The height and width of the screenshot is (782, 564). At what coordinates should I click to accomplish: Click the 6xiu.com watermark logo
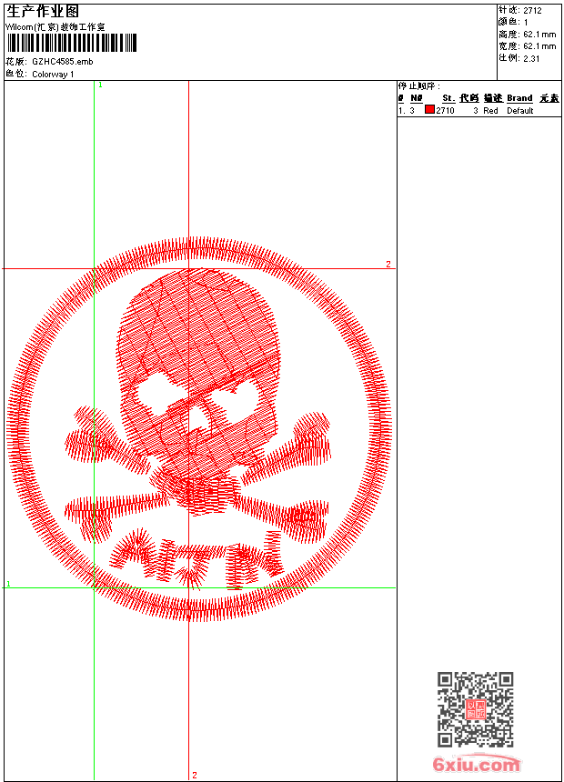click(x=477, y=765)
